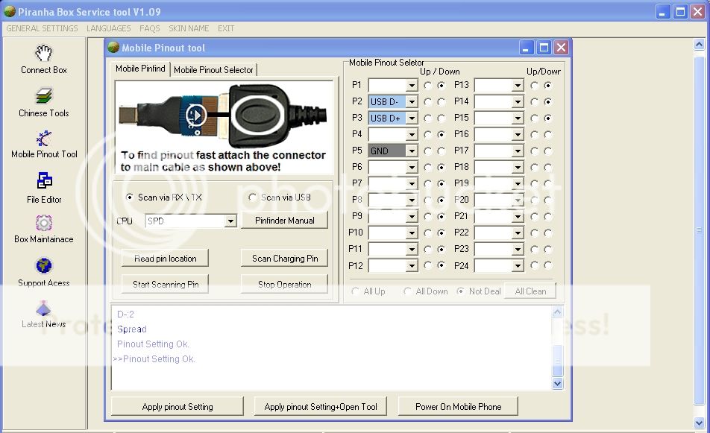
Task: Open the FAQS menu
Action: click(x=149, y=28)
